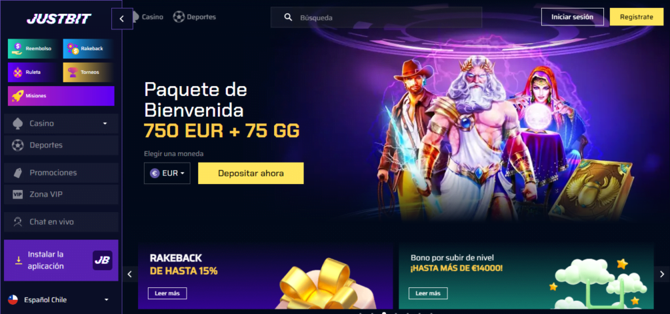
Task: Open the Español Chile language selector
Action: 58,300
